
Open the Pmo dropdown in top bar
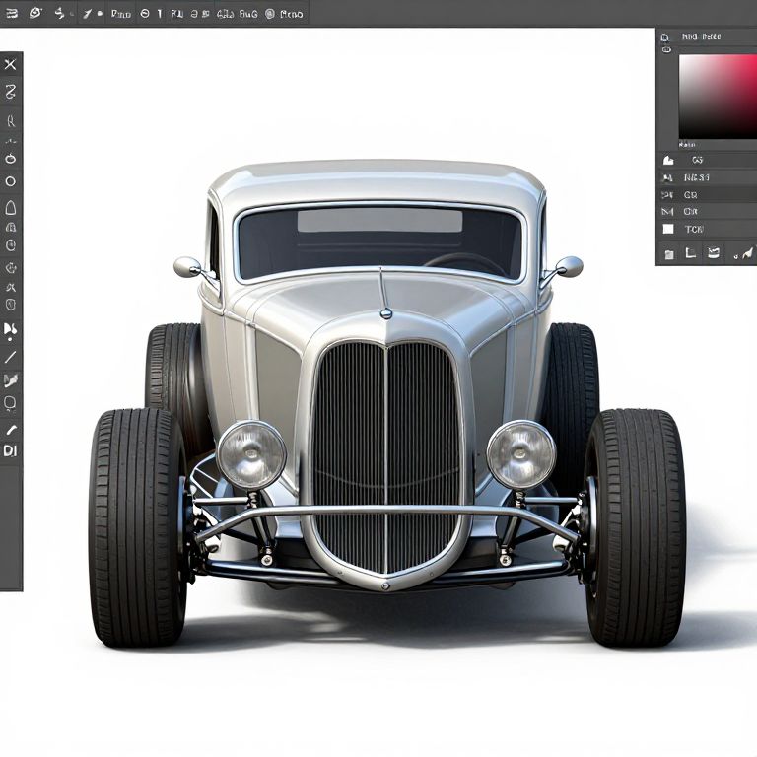pyautogui.click(x=120, y=14)
